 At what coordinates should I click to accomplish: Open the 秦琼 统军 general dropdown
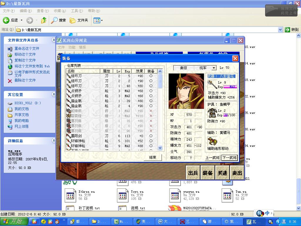tap(214, 68)
